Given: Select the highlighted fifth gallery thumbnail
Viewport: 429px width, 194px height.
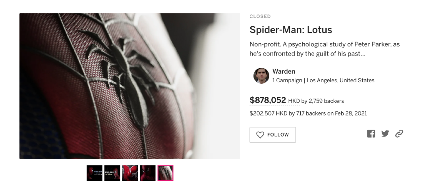Looking at the screenshot, I should point(165,173).
